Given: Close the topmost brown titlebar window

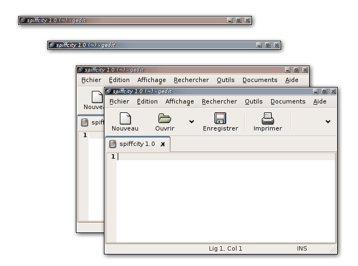Looking at the screenshot, I should pos(247,20).
